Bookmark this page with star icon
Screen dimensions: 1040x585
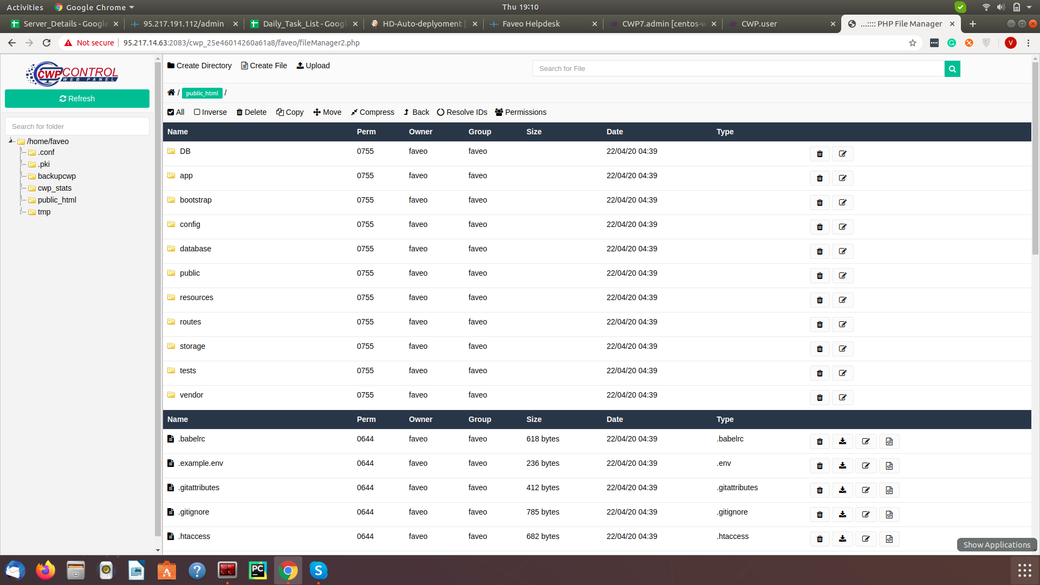(x=913, y=43)
